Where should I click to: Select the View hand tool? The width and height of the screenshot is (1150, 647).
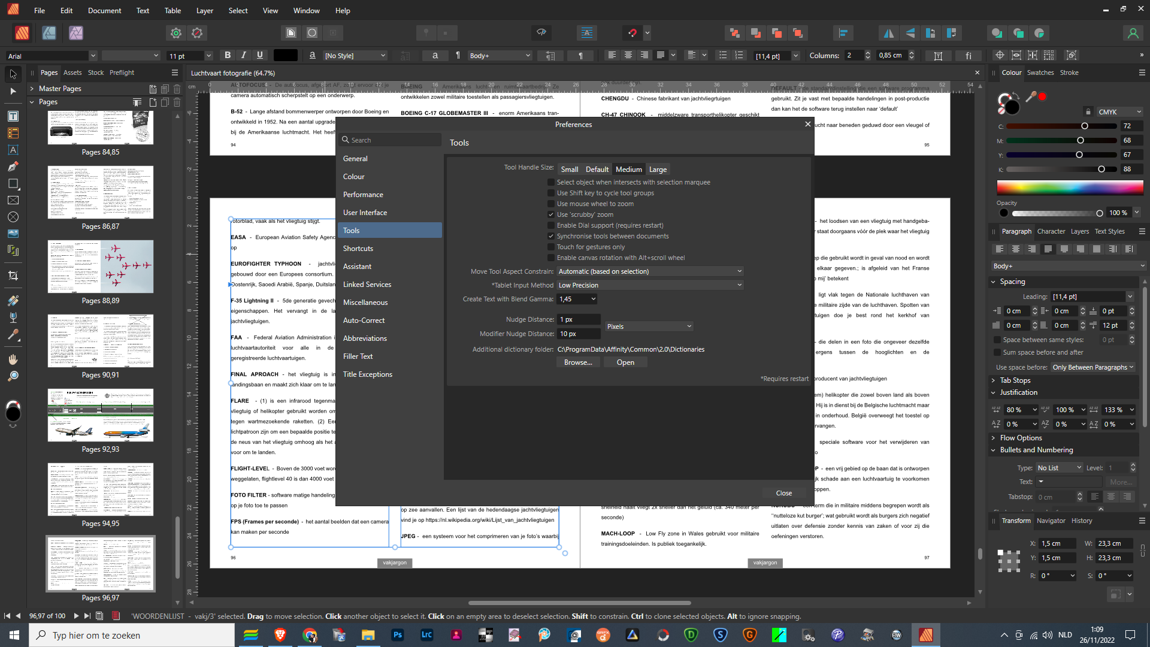click(x=13, y=359)
